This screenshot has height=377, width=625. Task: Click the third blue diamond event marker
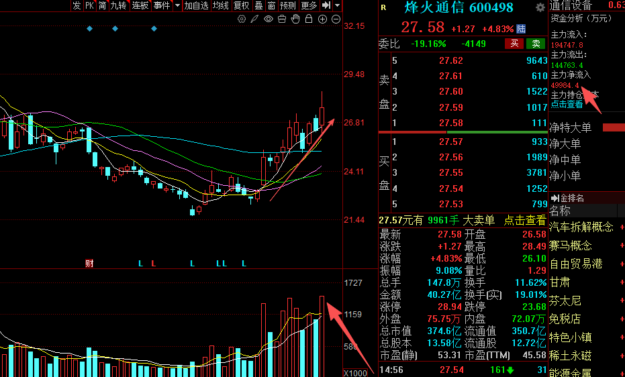click(x=154, y=29)
